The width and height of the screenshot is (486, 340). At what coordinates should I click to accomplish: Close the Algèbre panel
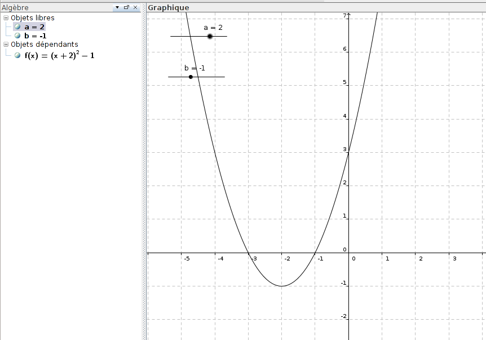(135, 7)
